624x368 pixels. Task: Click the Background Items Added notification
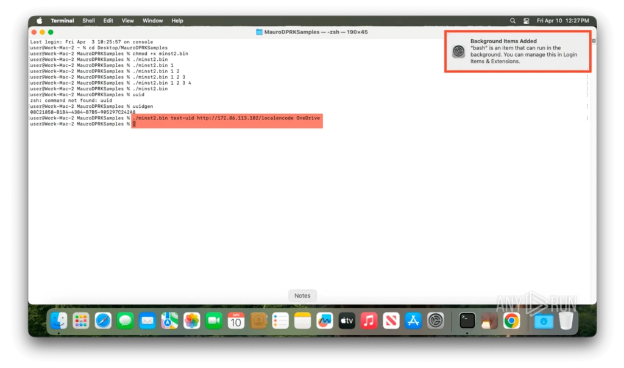[x=518, y=52]
